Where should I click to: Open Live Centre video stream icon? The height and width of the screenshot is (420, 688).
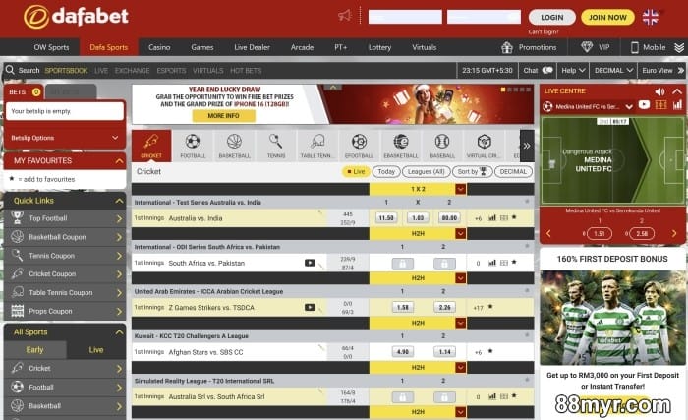point(644,105)
